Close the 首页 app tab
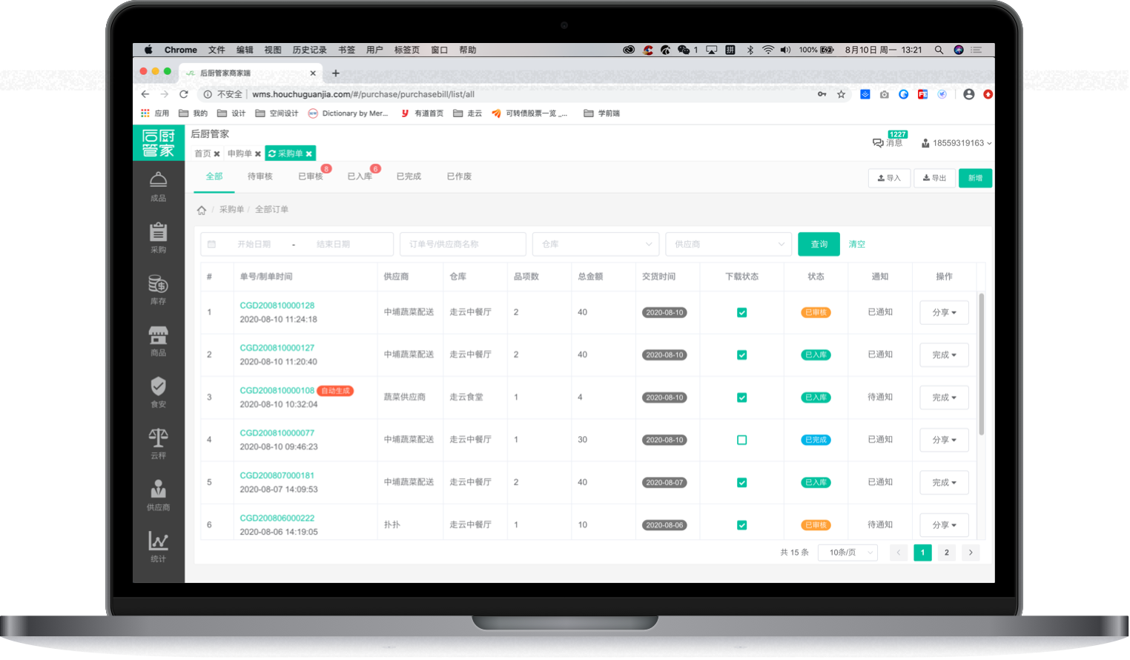1130x660 pixels. (x=217, y=154)
